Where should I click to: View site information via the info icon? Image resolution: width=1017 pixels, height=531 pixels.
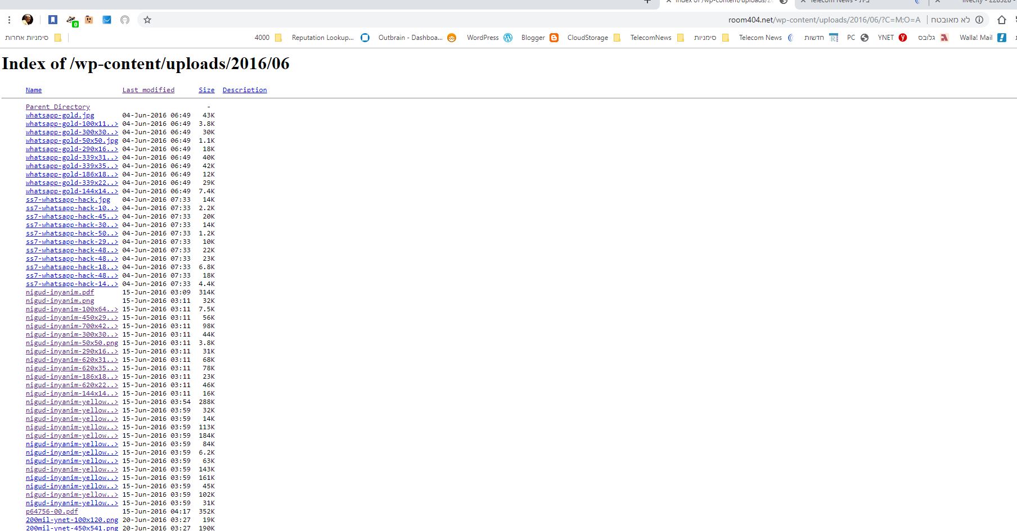tap(979, 20)
